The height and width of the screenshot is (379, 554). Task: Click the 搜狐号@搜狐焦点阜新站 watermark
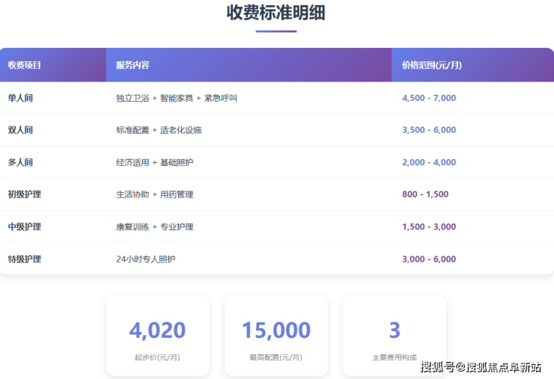(481, 366)
